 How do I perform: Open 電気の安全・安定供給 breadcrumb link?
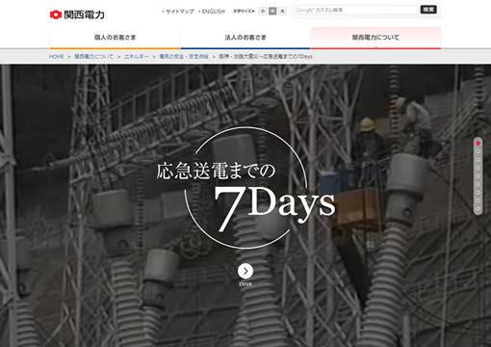tap(184, 57)
